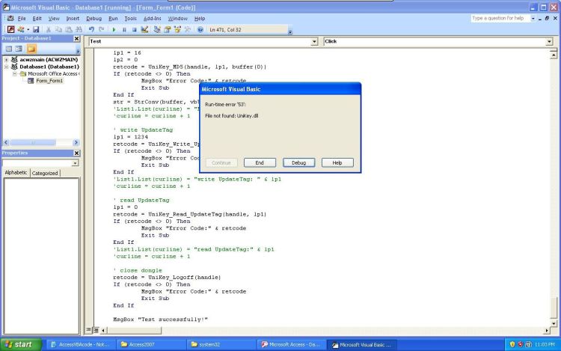Viewport: 561px width, 351px height.
Task: Open the File menu
Action: coord(22,18)
